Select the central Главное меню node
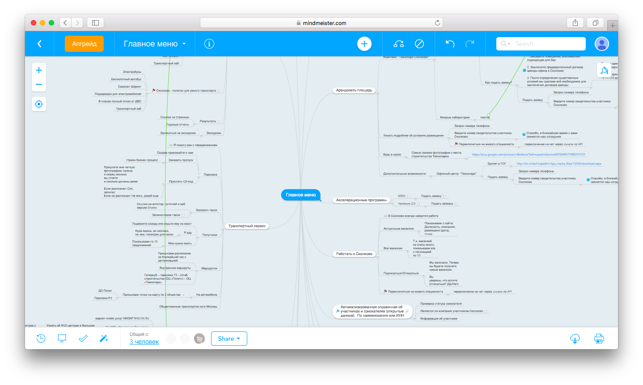Screen dimensions: 643x385 point(301,195)
